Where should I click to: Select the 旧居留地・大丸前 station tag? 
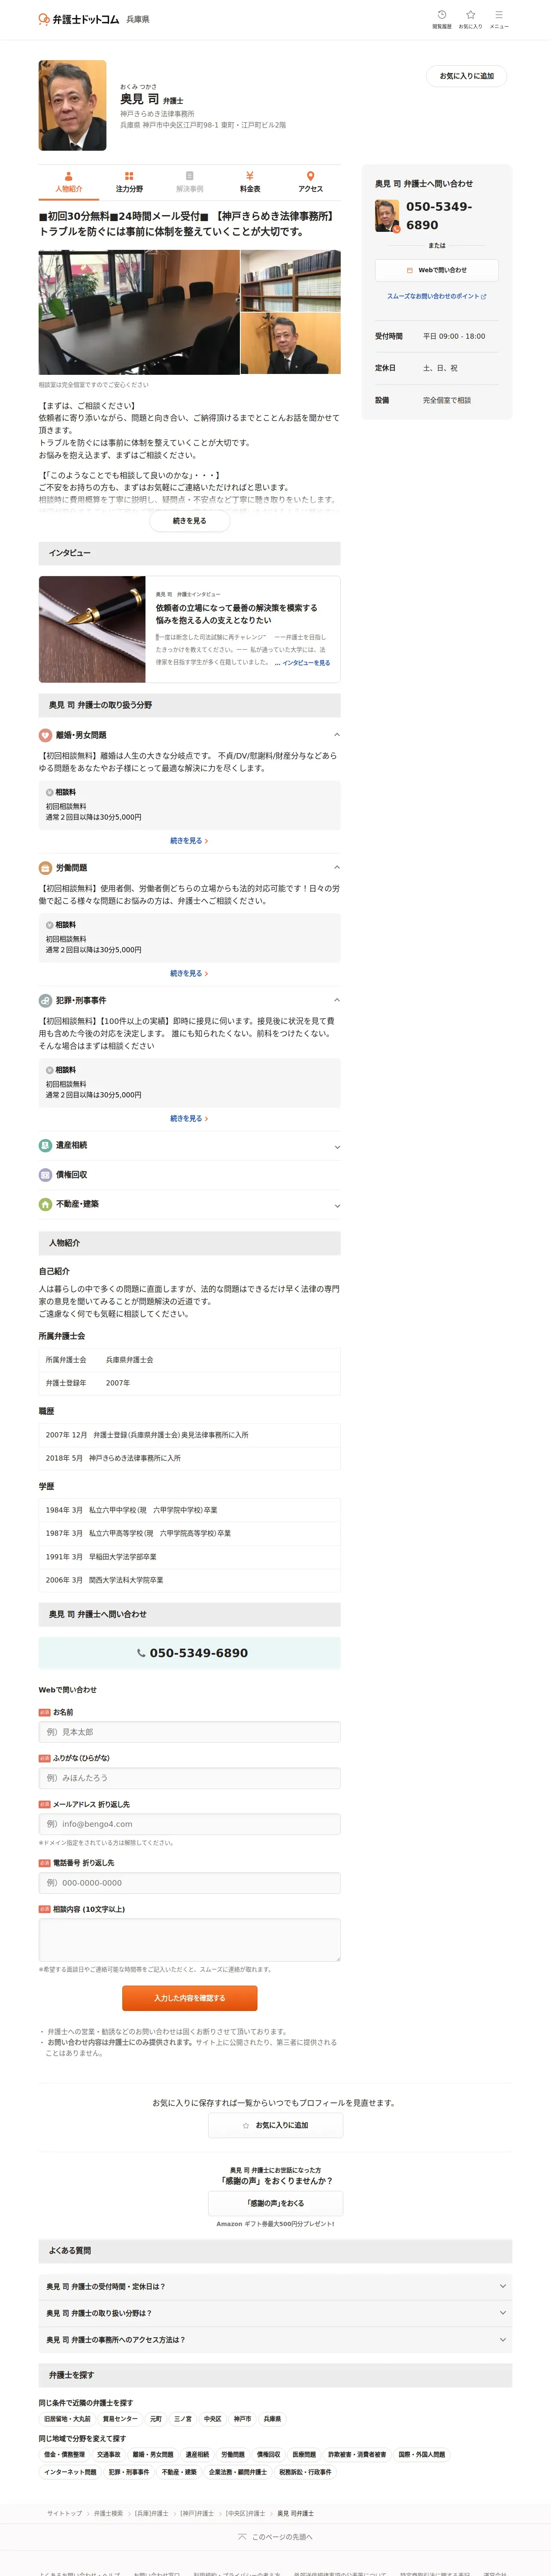[67, 2419]
